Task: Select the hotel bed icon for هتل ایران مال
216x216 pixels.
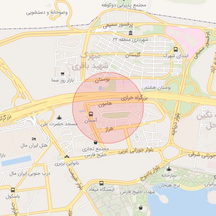Action: (x=34, y=139)
